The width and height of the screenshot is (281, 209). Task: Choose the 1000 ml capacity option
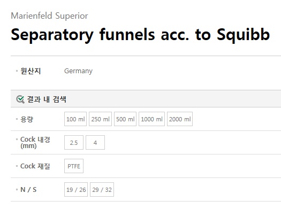click(151, 119)
